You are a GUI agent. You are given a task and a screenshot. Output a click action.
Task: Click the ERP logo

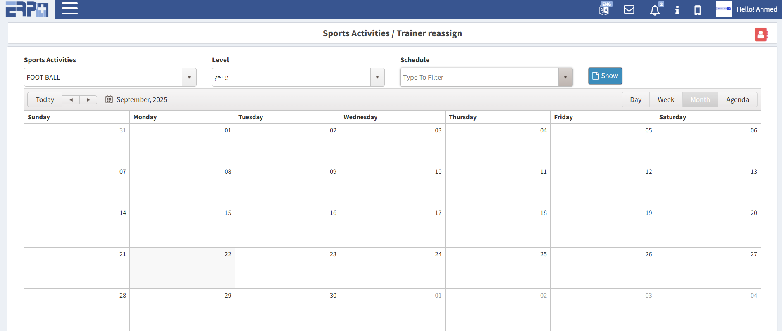click(27, 9)
